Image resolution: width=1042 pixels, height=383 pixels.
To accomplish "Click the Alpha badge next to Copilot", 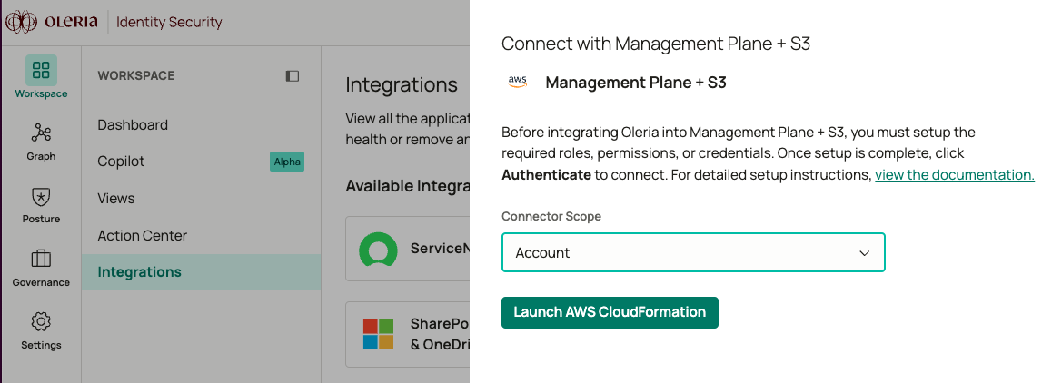I will [287, 162].
